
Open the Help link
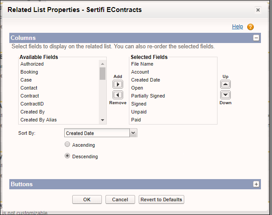(237, 27)
